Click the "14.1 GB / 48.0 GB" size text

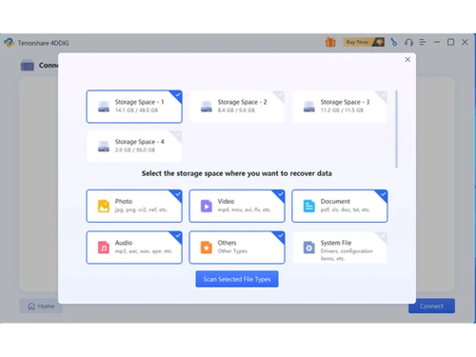tap(136, 110)
